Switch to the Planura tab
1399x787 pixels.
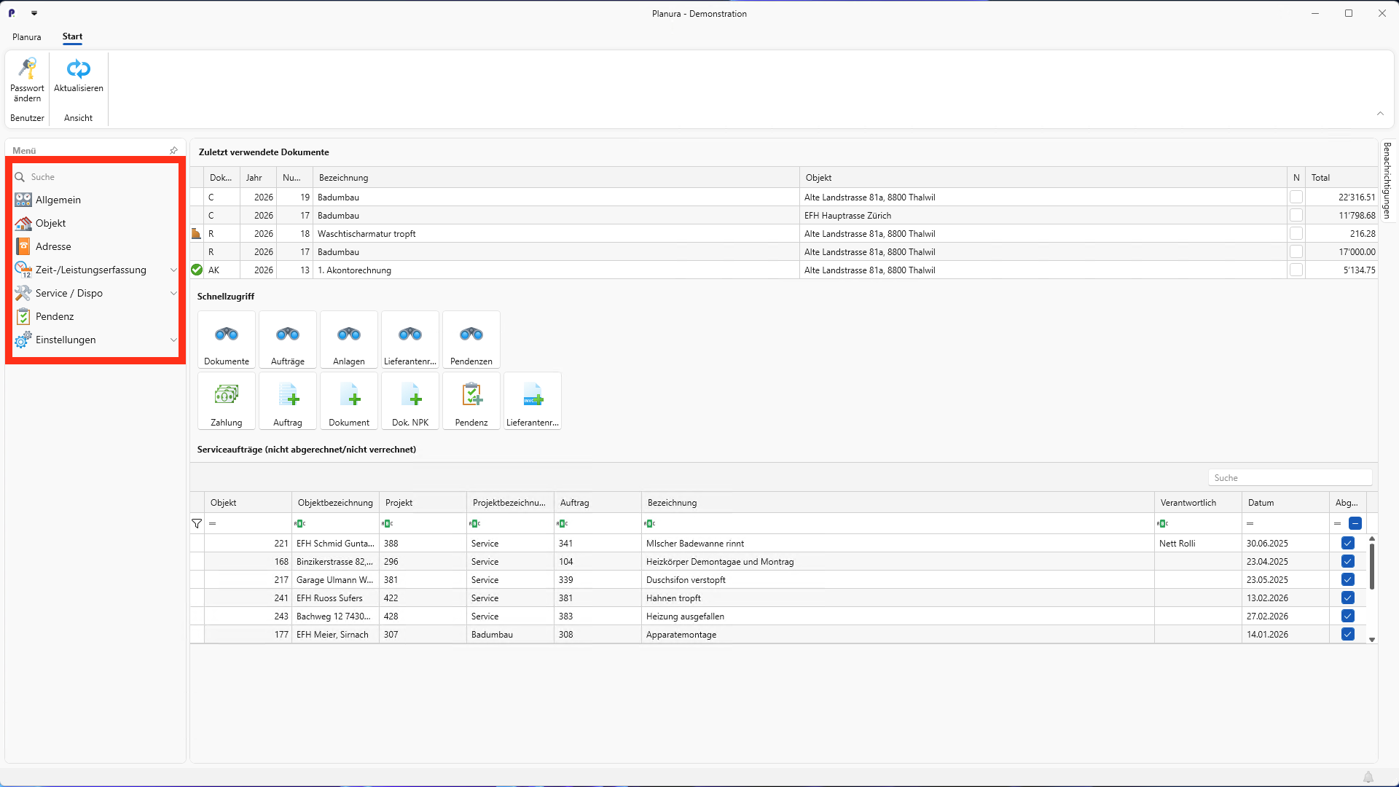tap(27, 37)
